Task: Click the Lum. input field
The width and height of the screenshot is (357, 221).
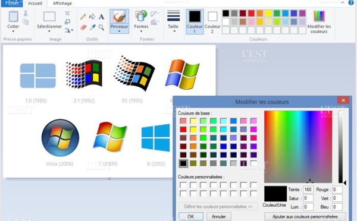Action: 308,207
